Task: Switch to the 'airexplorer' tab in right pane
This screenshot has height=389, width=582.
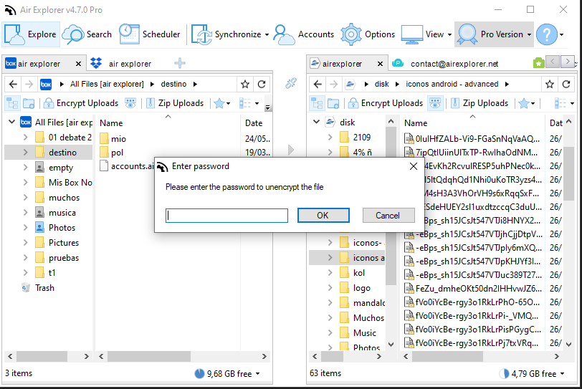Action: [x=342, y=64]
